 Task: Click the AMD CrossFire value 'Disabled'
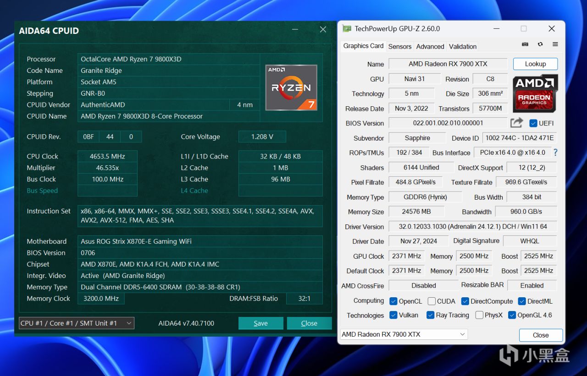click(x=423, y=285)
